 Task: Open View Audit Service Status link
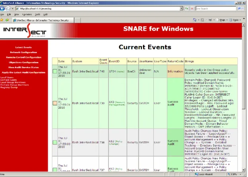(x=23, y=67)
